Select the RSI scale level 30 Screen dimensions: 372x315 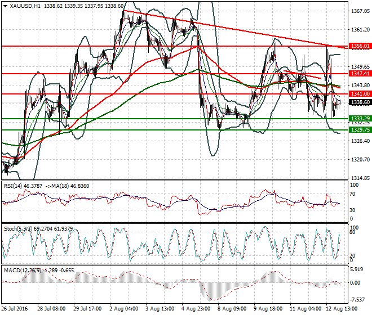click(352, 210)
